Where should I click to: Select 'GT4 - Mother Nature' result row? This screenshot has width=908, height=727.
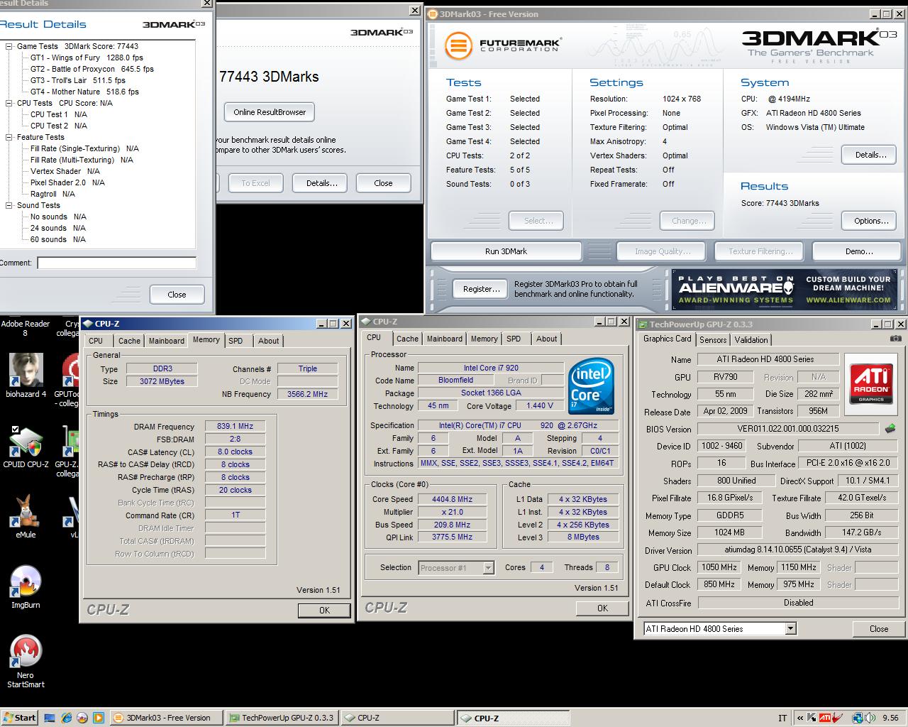84,92
